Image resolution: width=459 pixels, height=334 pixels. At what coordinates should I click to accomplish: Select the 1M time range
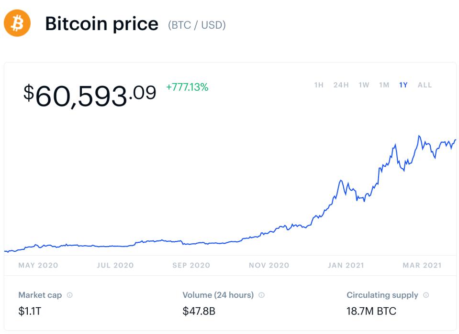click(x=384, y=85)
